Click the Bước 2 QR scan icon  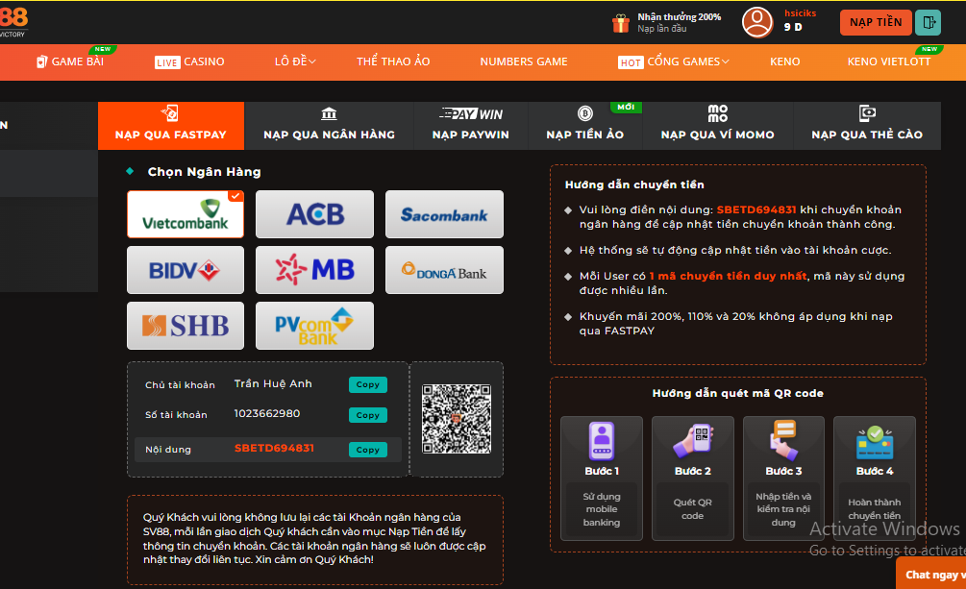coord(692,440)
